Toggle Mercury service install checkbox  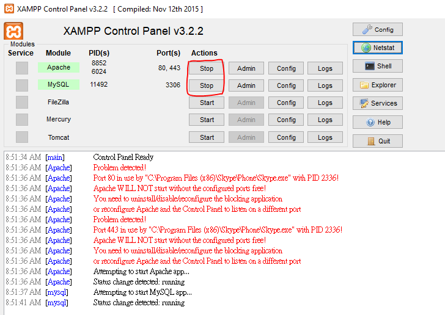click(x=22, y=120)
